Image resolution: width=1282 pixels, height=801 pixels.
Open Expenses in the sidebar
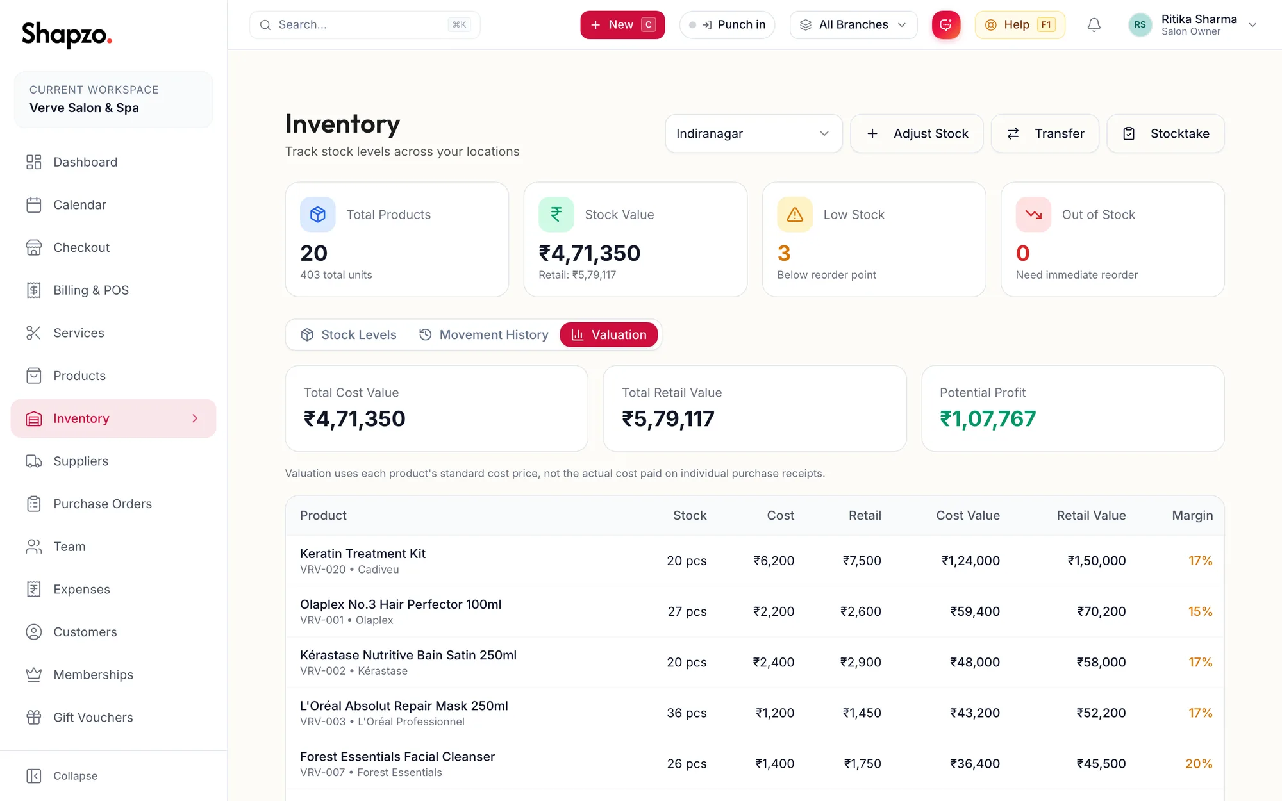(x=113, y=590)
